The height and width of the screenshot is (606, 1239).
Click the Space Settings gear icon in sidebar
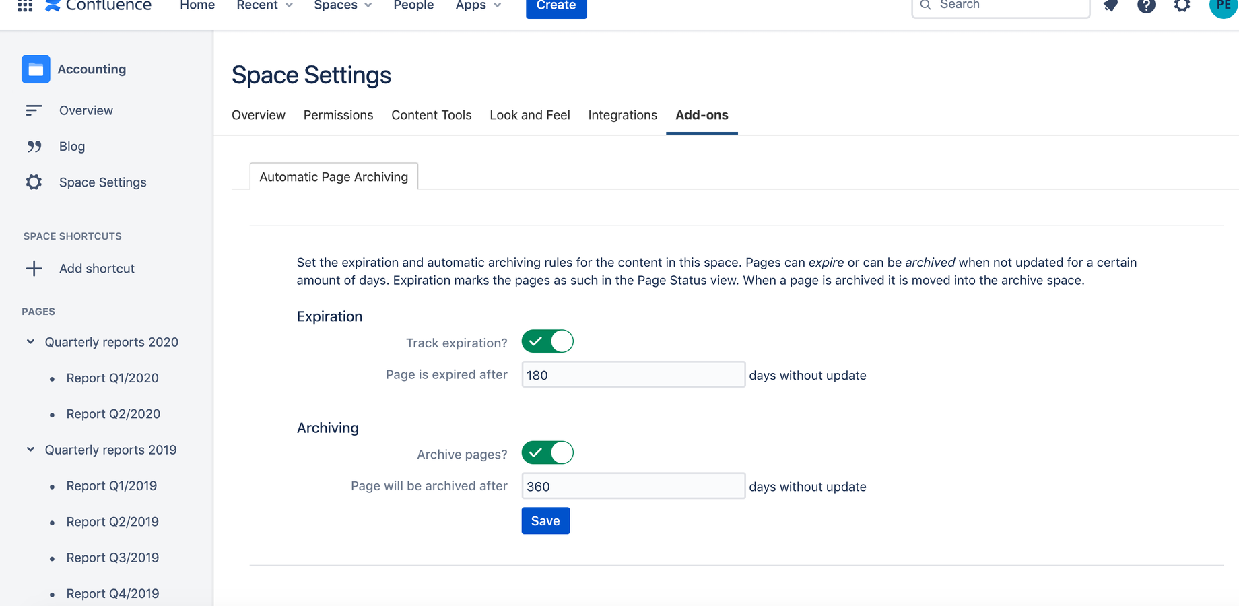tap(34, 182)
